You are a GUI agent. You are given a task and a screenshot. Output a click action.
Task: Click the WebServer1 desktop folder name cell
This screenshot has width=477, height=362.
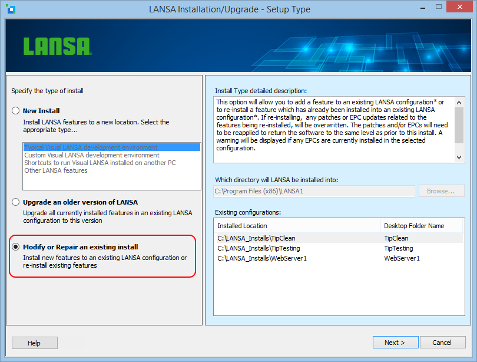402,258
